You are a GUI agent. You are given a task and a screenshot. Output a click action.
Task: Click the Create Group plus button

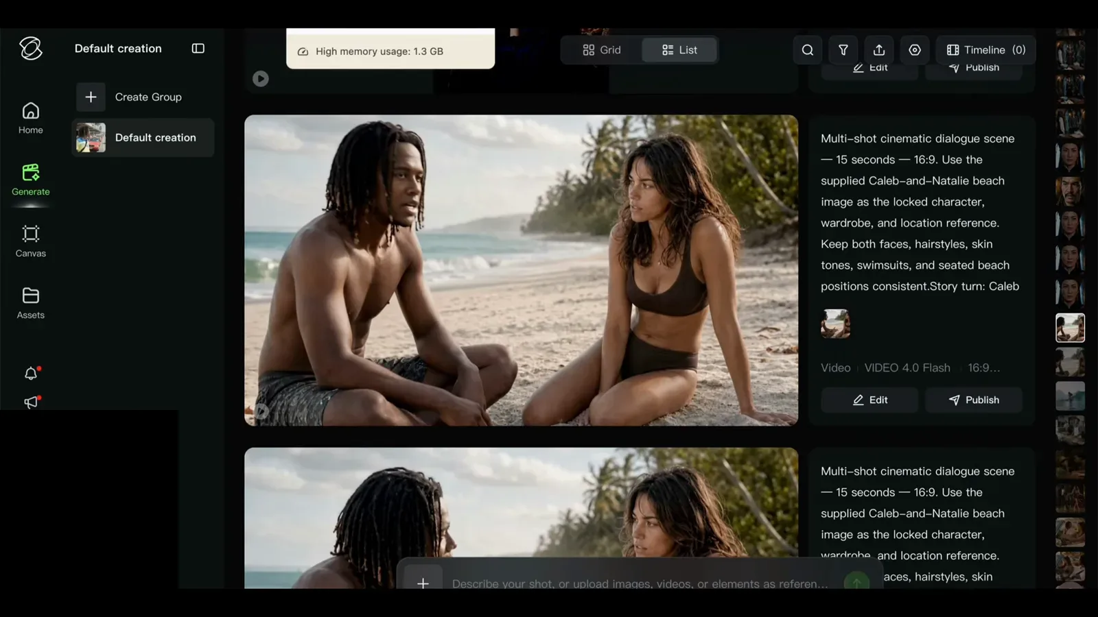91,97
